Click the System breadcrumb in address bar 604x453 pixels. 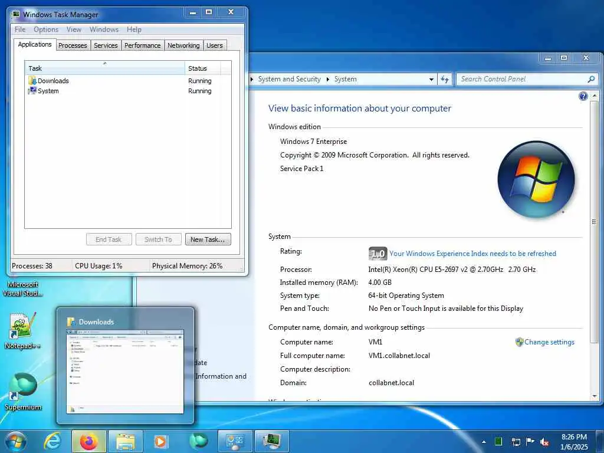345,79
